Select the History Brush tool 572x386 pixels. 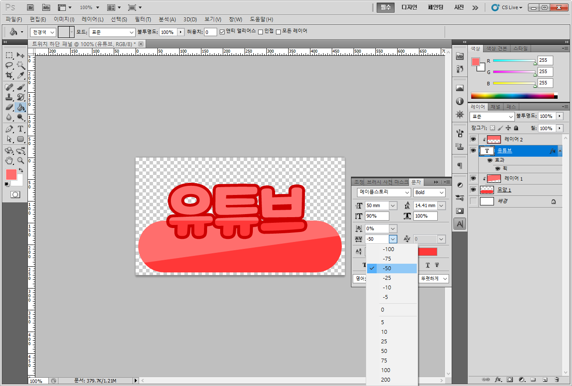20,97
